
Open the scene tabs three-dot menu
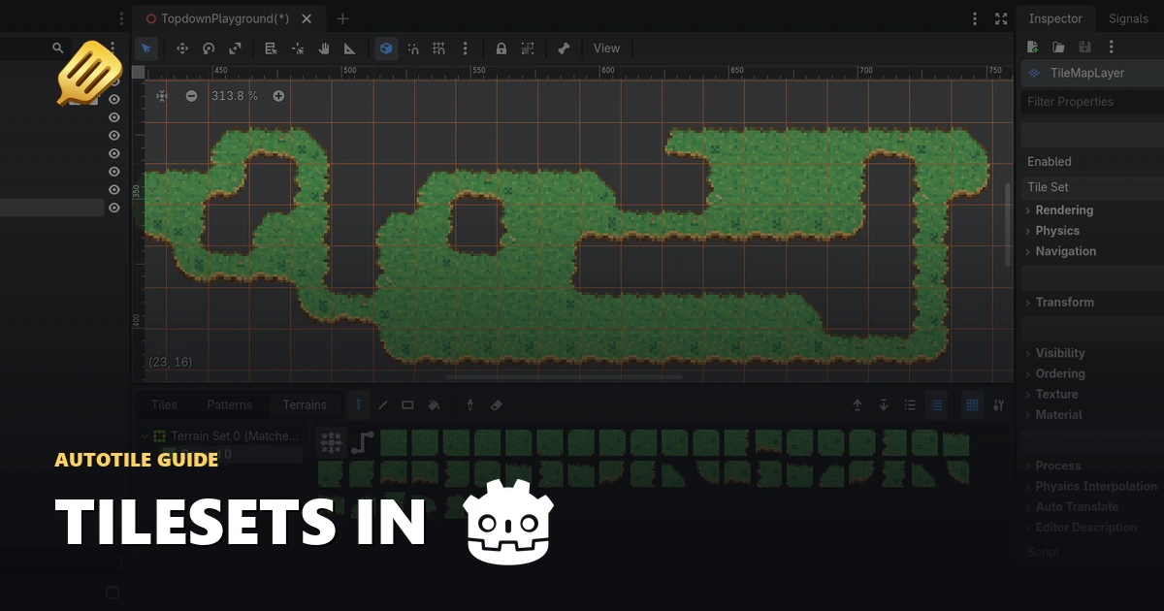(x=975, y=18)
